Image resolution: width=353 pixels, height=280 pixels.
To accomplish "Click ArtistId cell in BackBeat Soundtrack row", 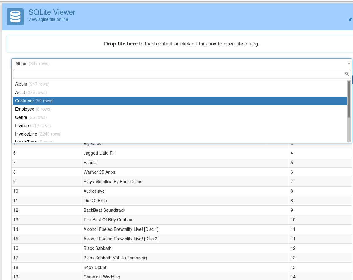I will [x=321, y=210].
